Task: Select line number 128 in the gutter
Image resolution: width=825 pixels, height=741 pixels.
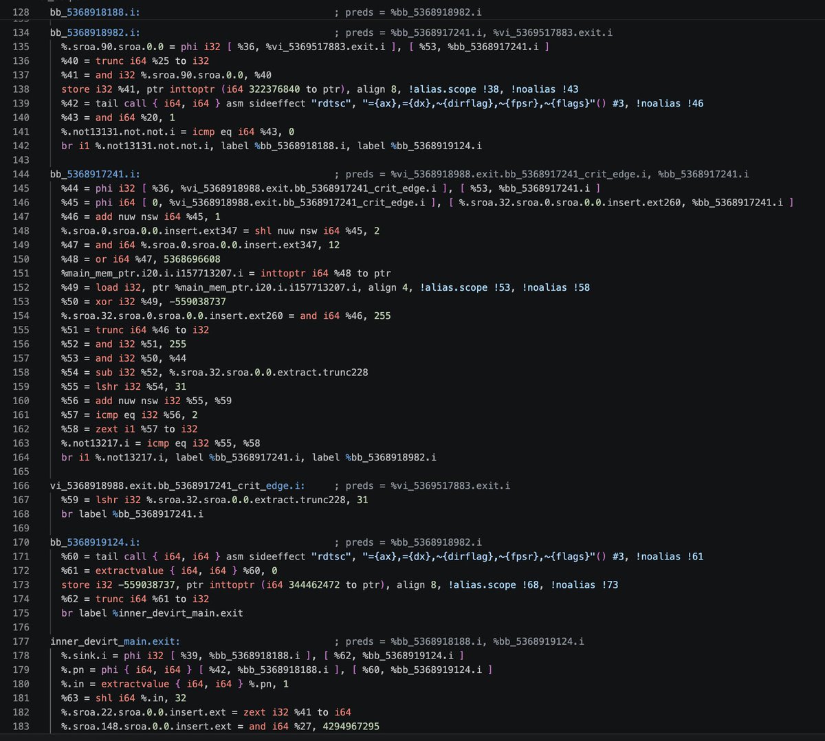Action: click(x=21, y=12)
